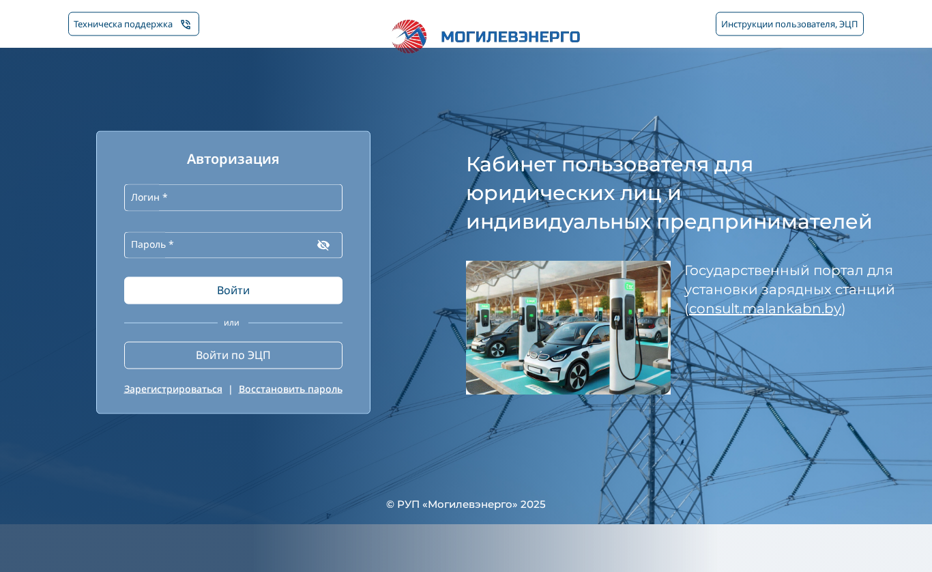Click the Авторизация heading
The height and width of the screenshot is (572, 932).
click(233, 159)
